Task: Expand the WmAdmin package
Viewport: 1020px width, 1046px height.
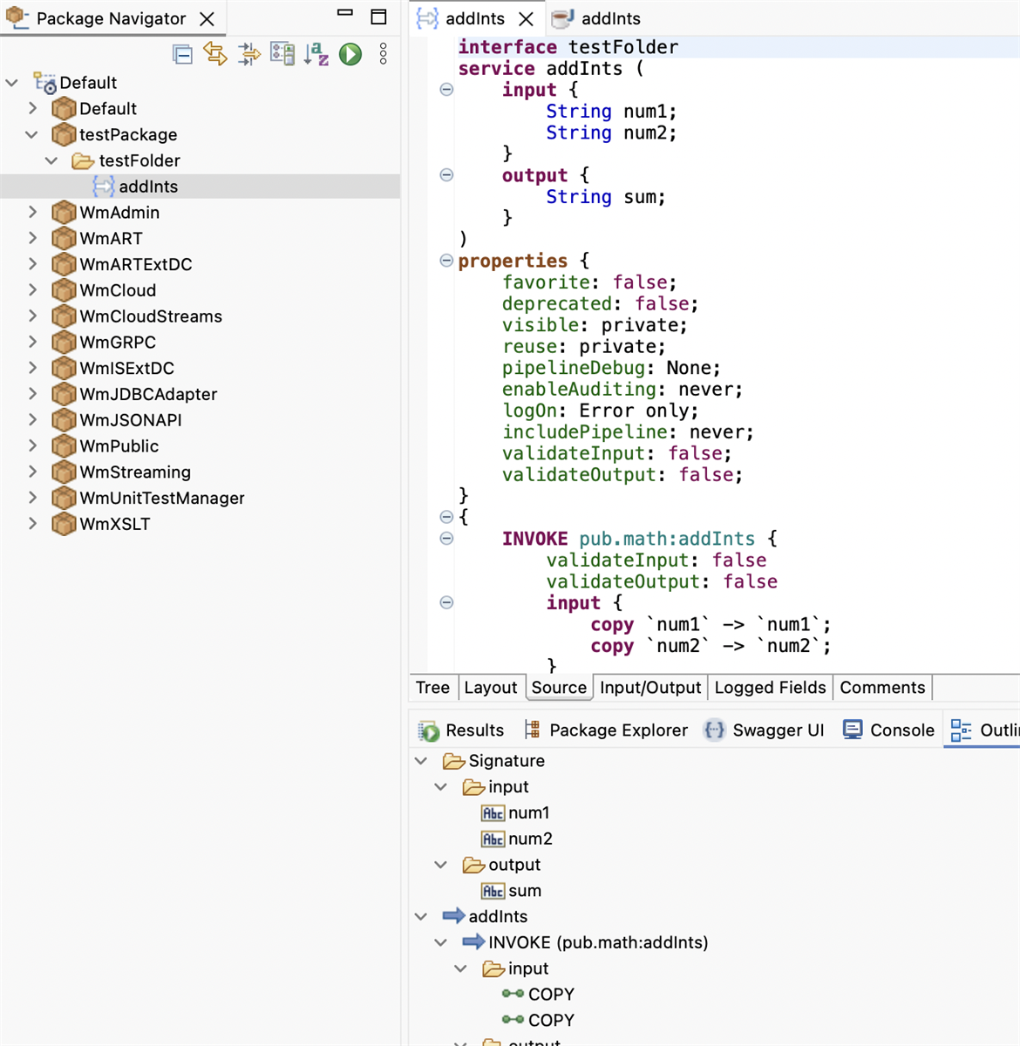Action: click(x=32, y=212)
